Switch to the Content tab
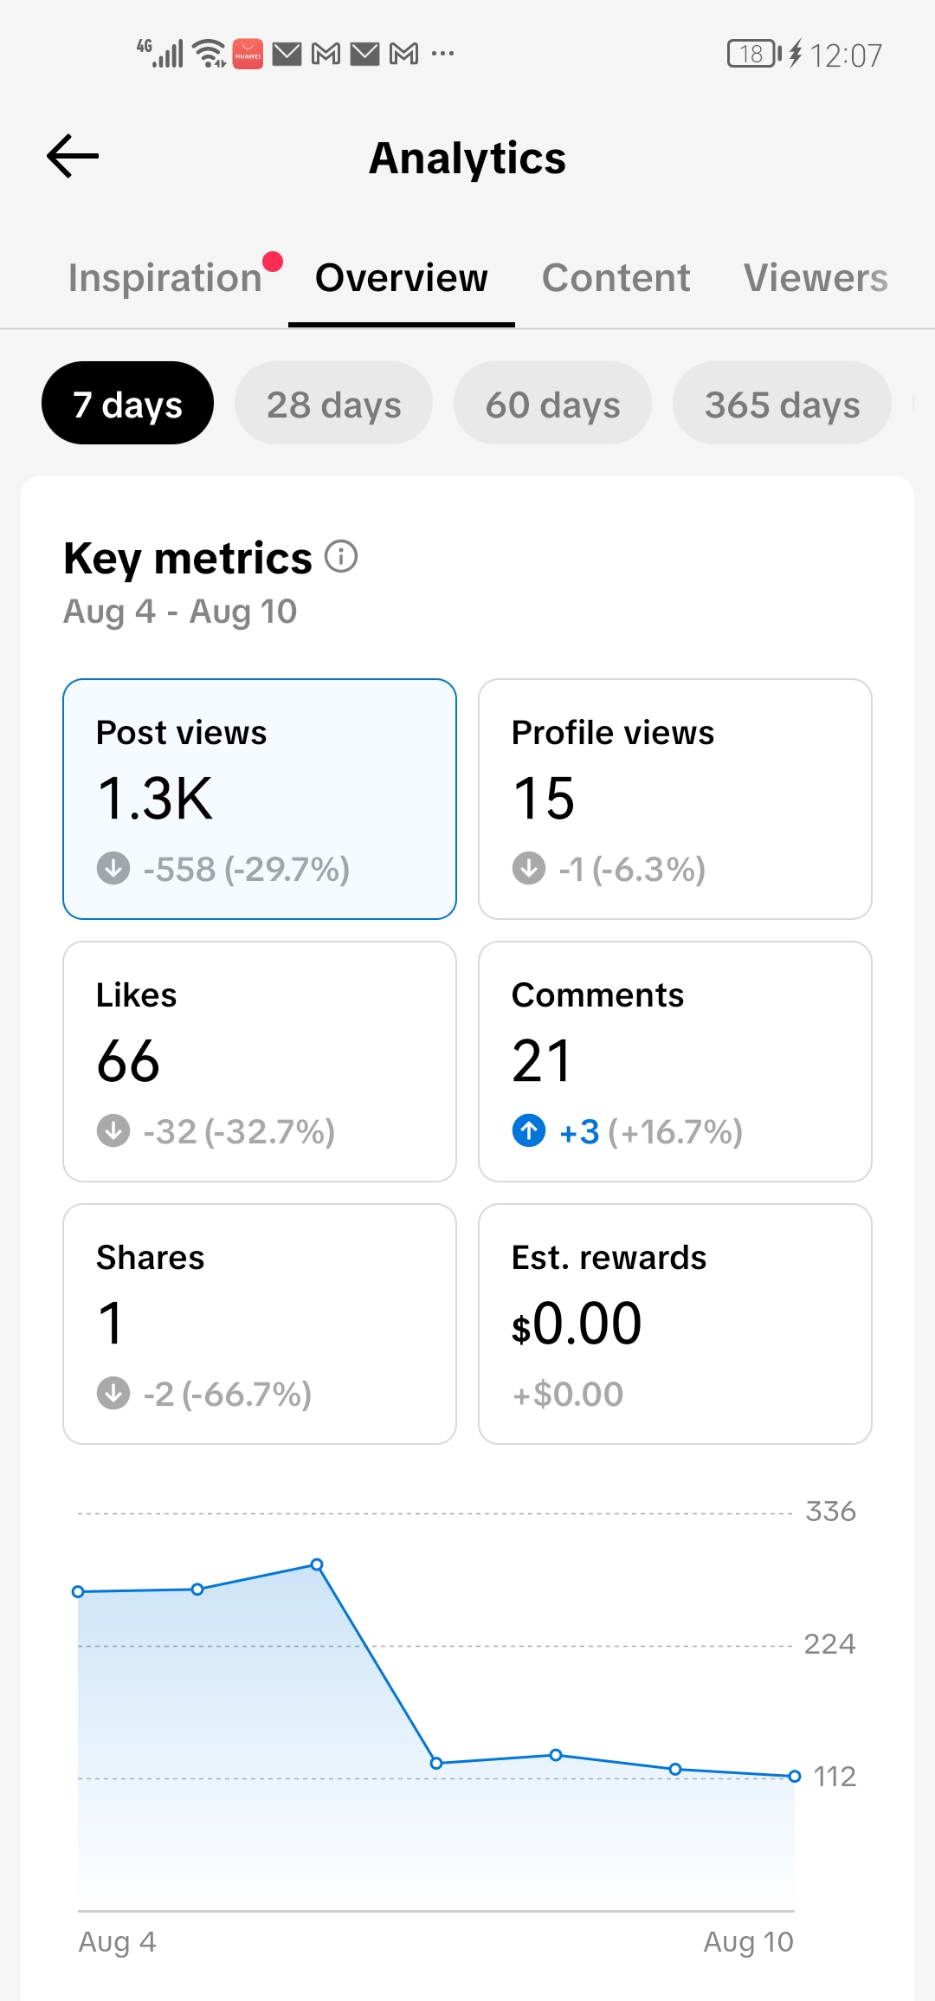The width and height of the screenshot is (935, 2001). pyautogui.click(x=616, y=278)
